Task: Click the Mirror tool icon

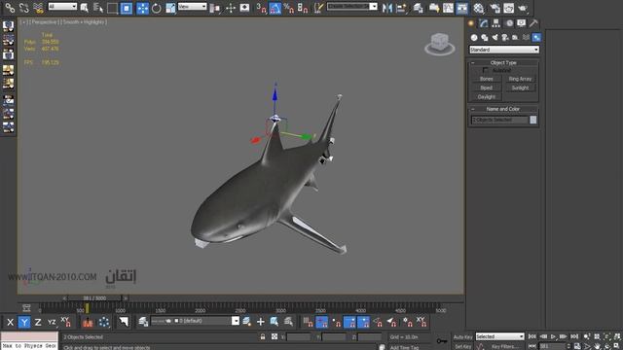Action: [x=387, y=8]
